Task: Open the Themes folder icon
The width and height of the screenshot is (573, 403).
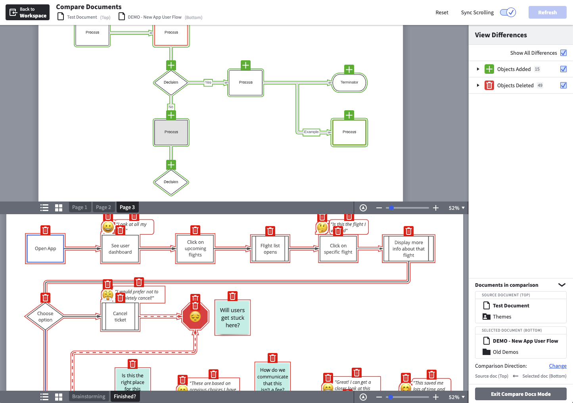Action: point(487,317)
